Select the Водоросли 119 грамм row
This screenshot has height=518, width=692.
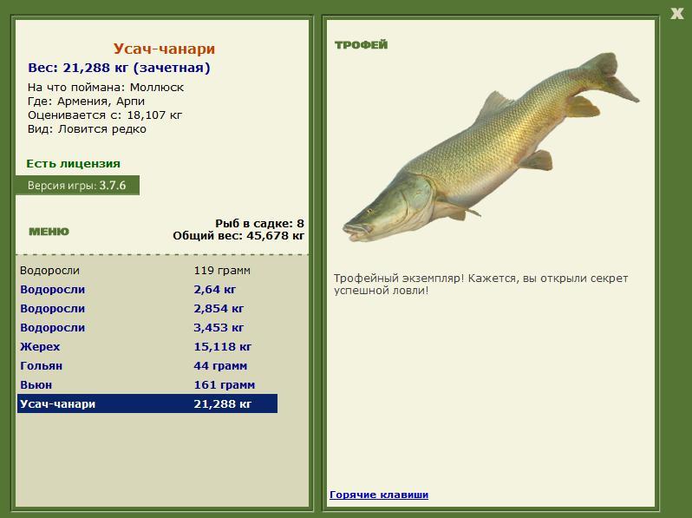pos(147,270)
